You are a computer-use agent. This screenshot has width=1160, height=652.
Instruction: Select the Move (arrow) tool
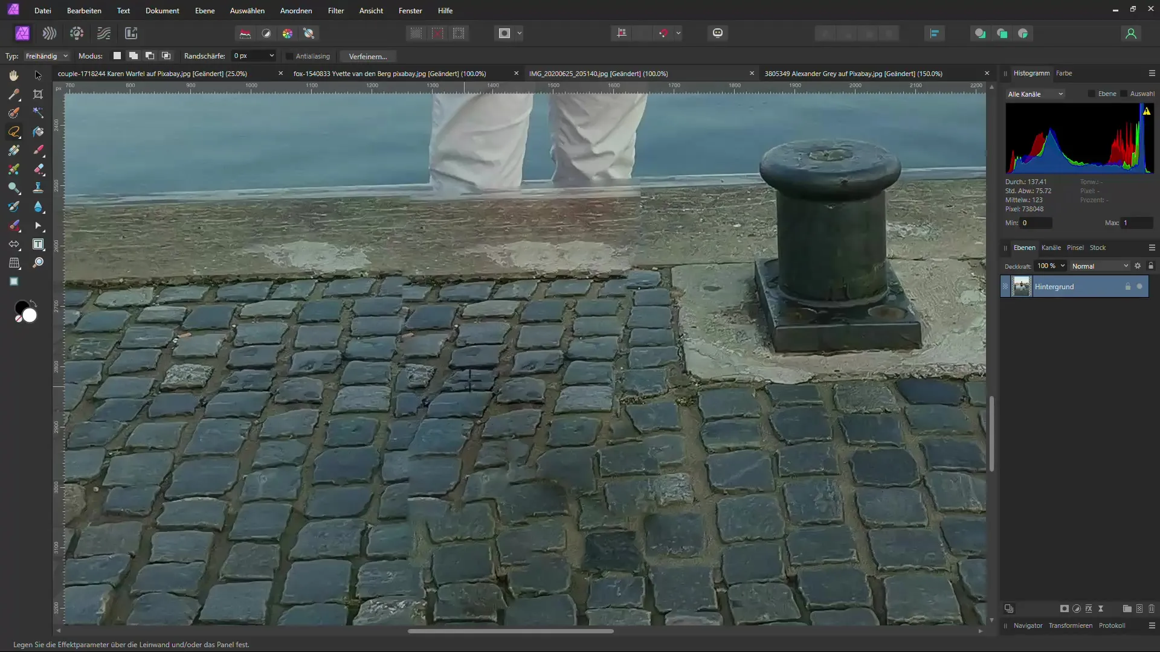pos(38,75)
